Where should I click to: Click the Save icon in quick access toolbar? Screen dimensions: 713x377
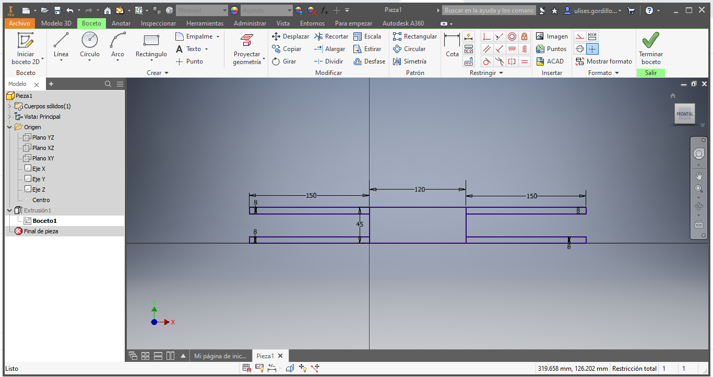[57, 10]
